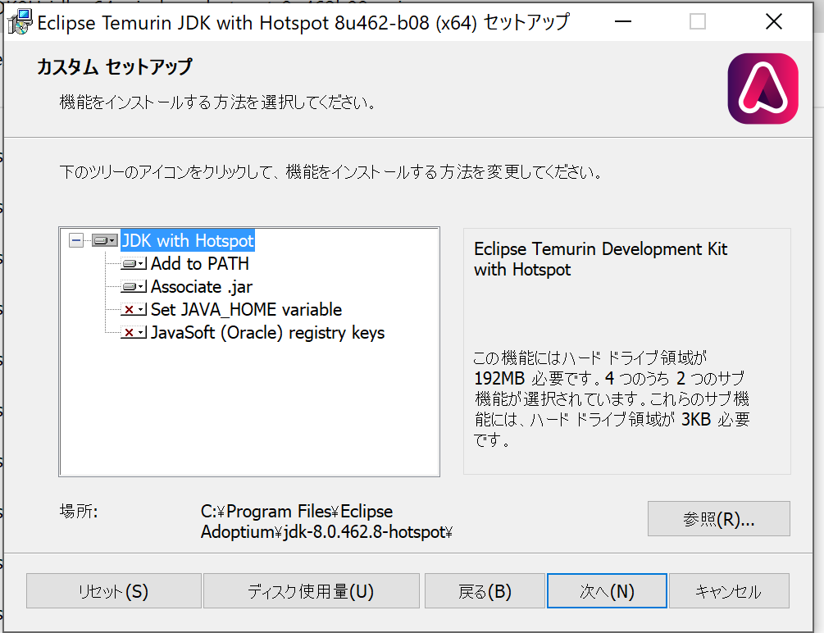The width and height of the screenshot is (824, 633).
Task: Proceed with 次へ(N) next button
Action: pos(607,591)
